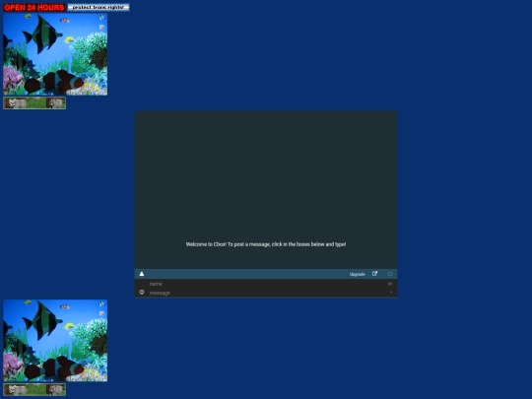The image size is (532, 399).
Task: Click the bottom aquarium fish image
Action: pos(55,341)
